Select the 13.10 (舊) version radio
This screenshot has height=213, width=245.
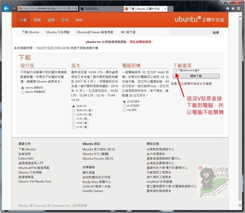coord(73,127)
